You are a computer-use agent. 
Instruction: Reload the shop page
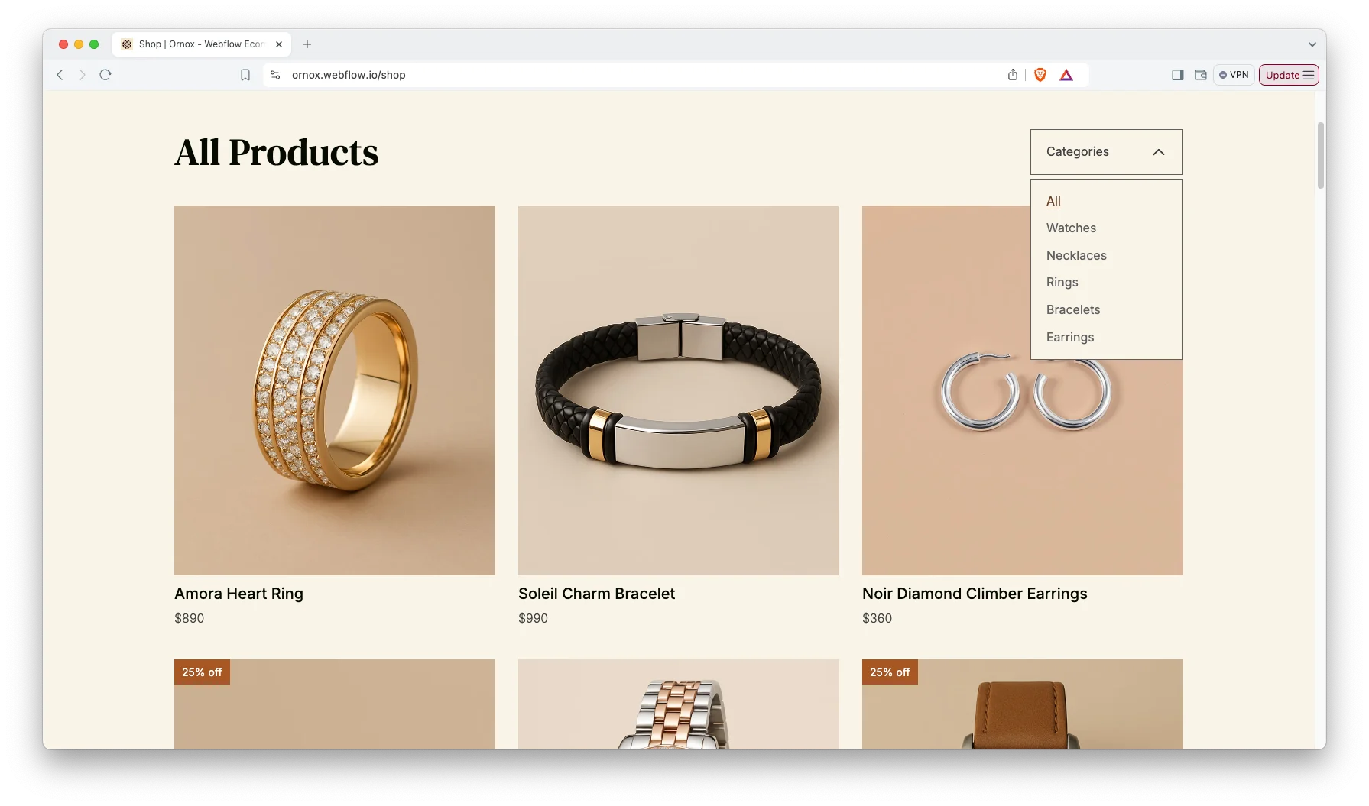(105, 75)
